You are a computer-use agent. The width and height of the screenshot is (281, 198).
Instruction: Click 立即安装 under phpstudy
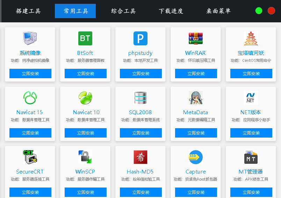pos(141,74)
